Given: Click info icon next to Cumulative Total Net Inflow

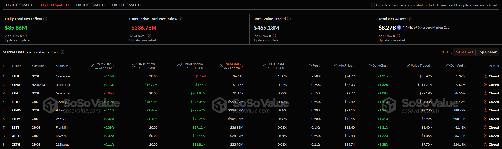Looking at the screenshot, I should pyautogui.click(x=180, y=19).
